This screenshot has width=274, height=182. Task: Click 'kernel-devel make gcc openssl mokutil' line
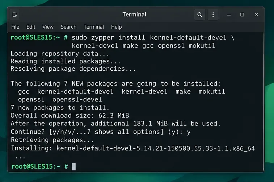[143, 46]
